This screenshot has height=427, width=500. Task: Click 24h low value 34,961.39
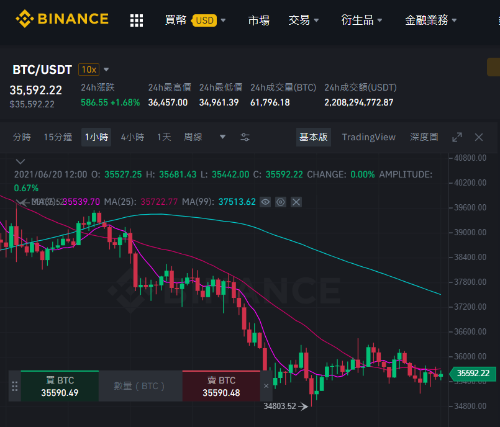click(x=219, y=102)
